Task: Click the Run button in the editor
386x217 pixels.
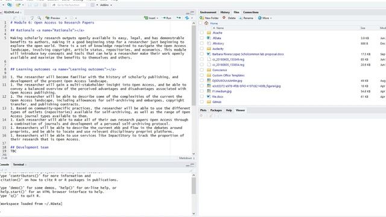Action: [x=166, y=18]
